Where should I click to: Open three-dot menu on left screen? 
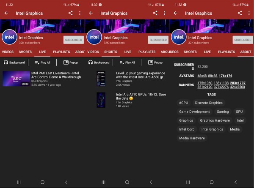[x=80, y=13]
